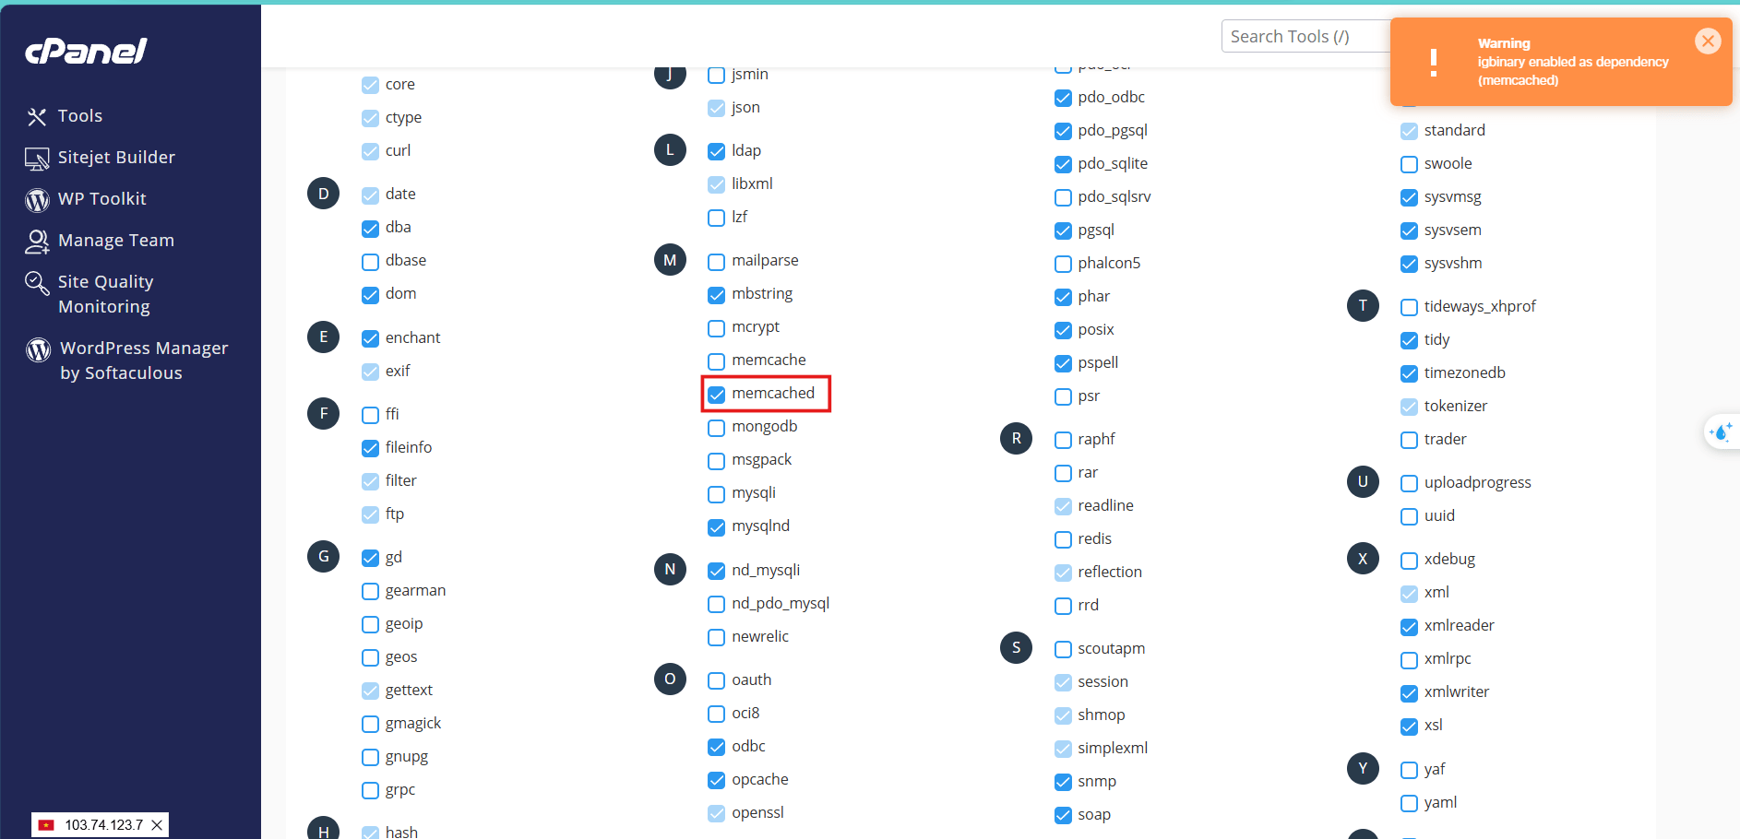This screenshot has width=1740, height=839.
Task: Click the F letter group badge
Action: [x=323, y=414]
